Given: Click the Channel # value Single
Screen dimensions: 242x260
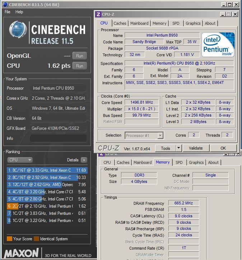Looking at the screenshot, I should [x=210, y=175].
